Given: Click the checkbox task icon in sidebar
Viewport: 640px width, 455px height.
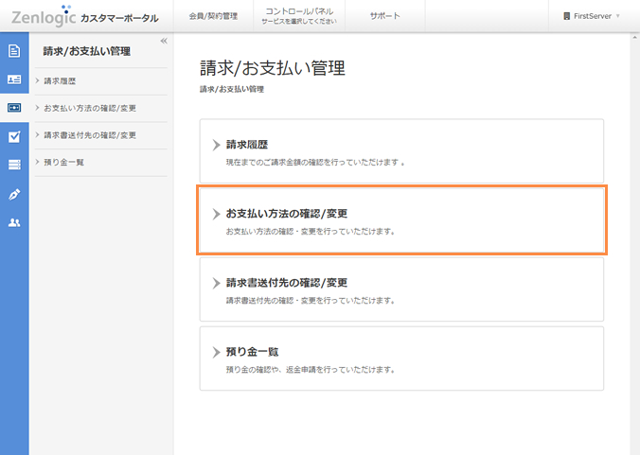Looking at the screenshot, I should click(14, 137).
